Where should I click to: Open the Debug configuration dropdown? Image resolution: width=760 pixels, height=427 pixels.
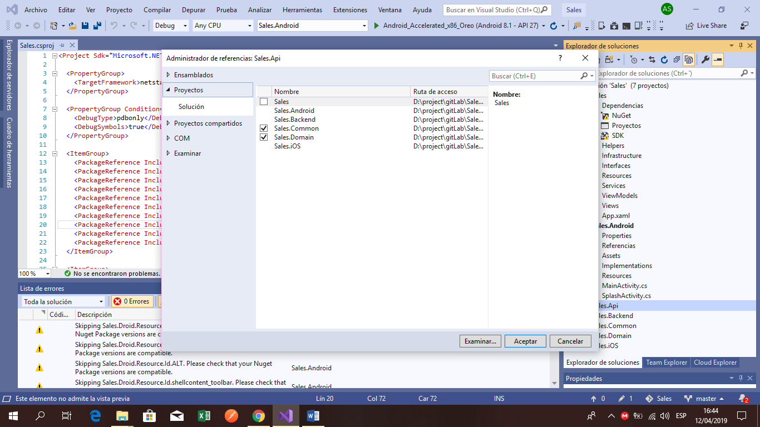tap(171, 26)
